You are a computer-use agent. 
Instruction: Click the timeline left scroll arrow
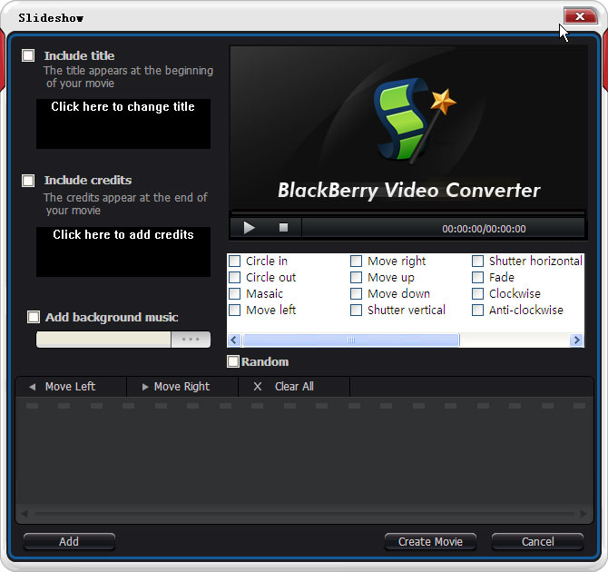pyautogui.click(x=24, y=514)
